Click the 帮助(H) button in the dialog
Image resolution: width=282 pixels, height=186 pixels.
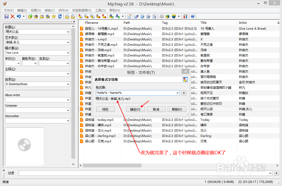tap(177, 109)
